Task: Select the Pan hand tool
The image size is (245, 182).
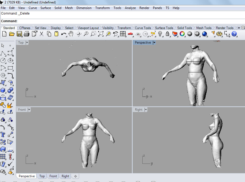Action: (x=71, y=34)
